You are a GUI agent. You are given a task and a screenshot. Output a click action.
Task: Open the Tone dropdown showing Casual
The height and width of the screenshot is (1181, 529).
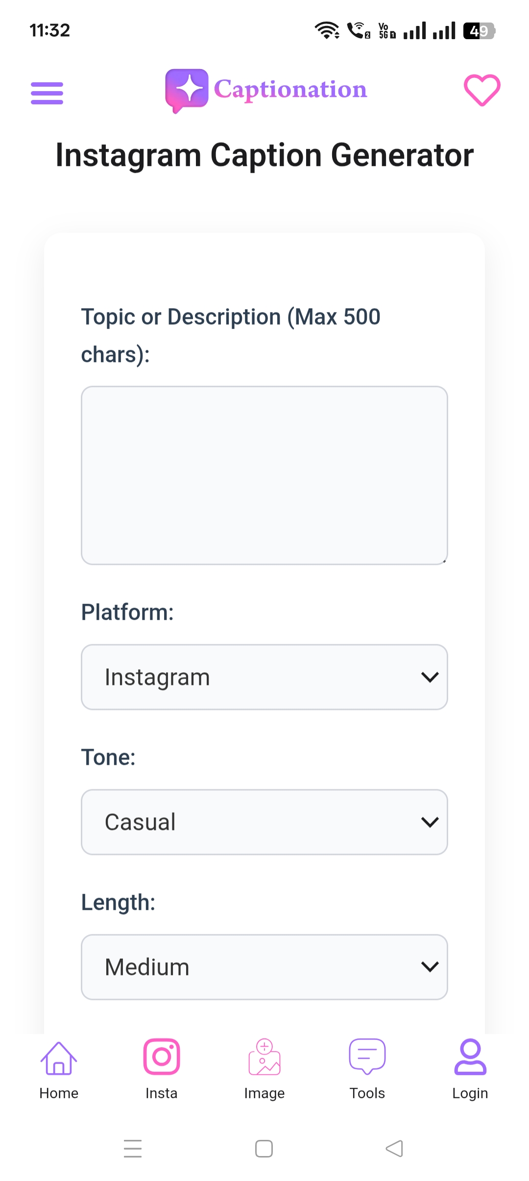pyautogui.click(x=264, y=822)
